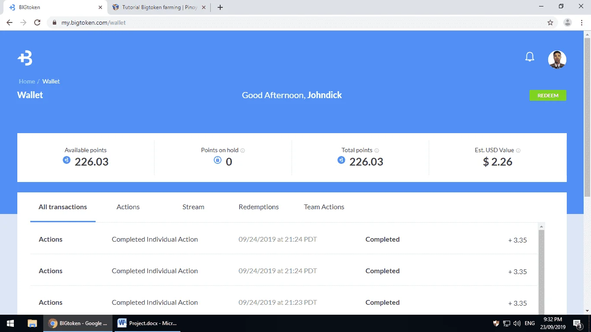Click the Total points token icon
This screenshot has width=591, height=332.
point(341,160)
